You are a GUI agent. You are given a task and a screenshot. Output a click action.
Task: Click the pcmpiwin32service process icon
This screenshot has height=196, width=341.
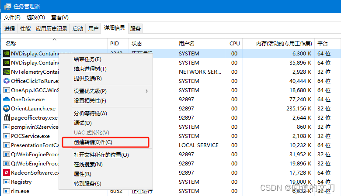point(7,127)
